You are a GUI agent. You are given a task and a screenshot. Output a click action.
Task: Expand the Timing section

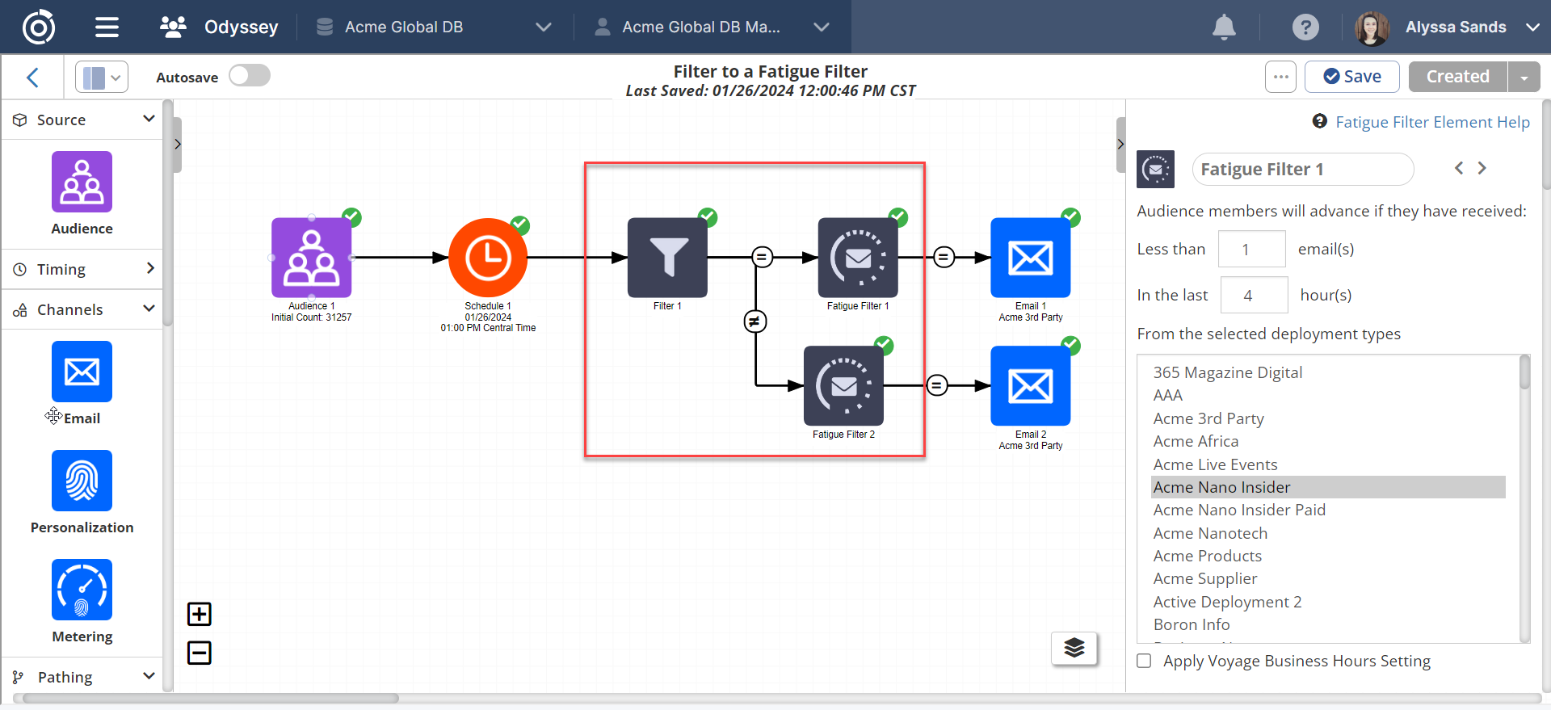click(82, 269)
